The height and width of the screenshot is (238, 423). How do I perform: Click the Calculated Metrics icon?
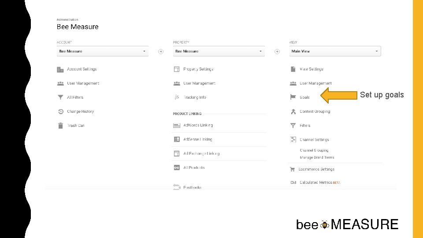click(x=293, y=182)
